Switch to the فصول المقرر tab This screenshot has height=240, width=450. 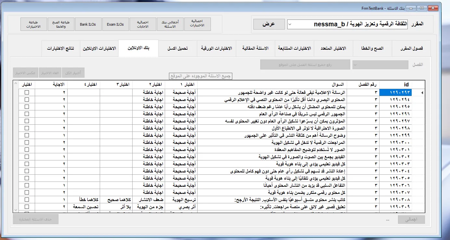[x=411, y=48]
